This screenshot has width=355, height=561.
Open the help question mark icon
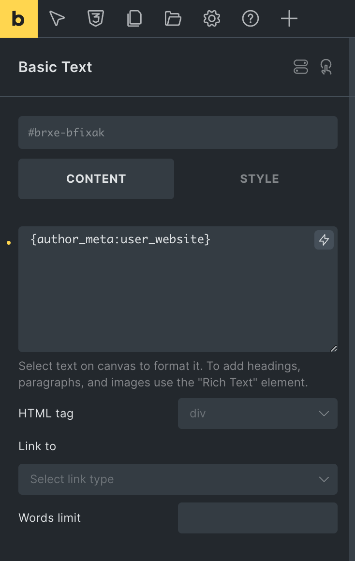click(250, 18)
